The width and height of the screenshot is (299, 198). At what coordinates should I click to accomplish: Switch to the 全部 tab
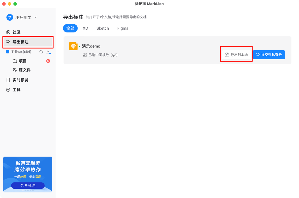[x=70, y=28]
